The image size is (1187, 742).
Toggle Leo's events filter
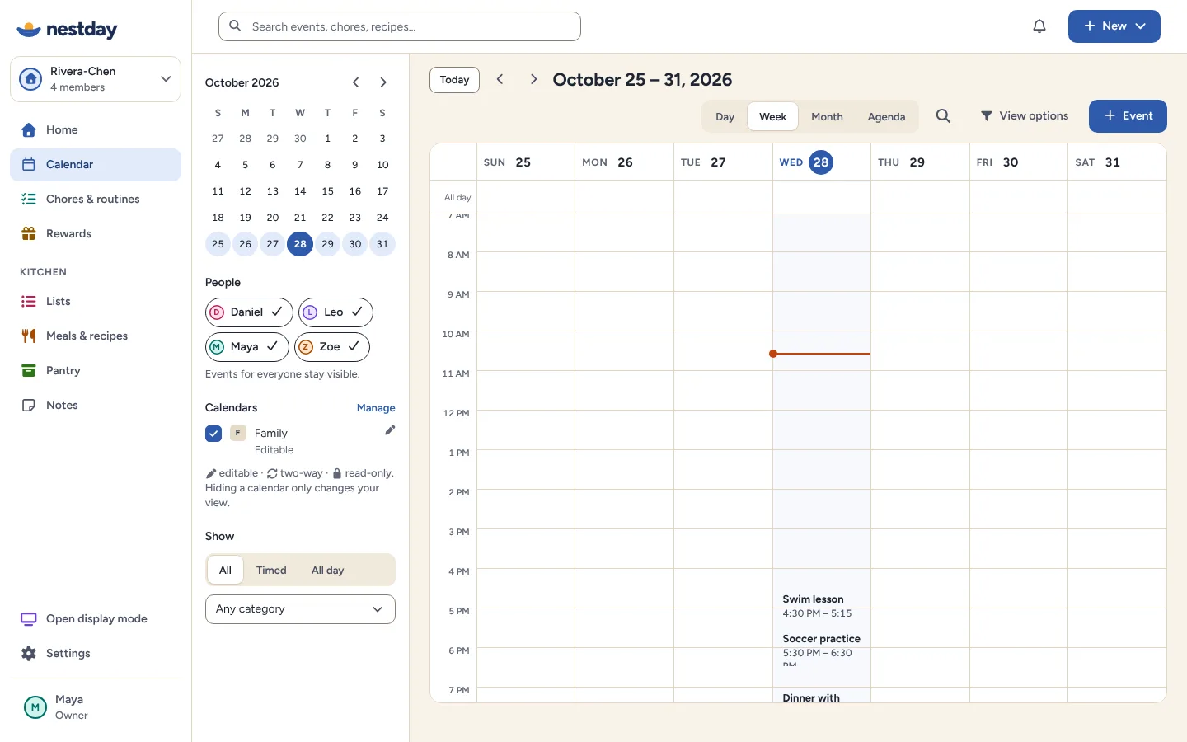335,312
